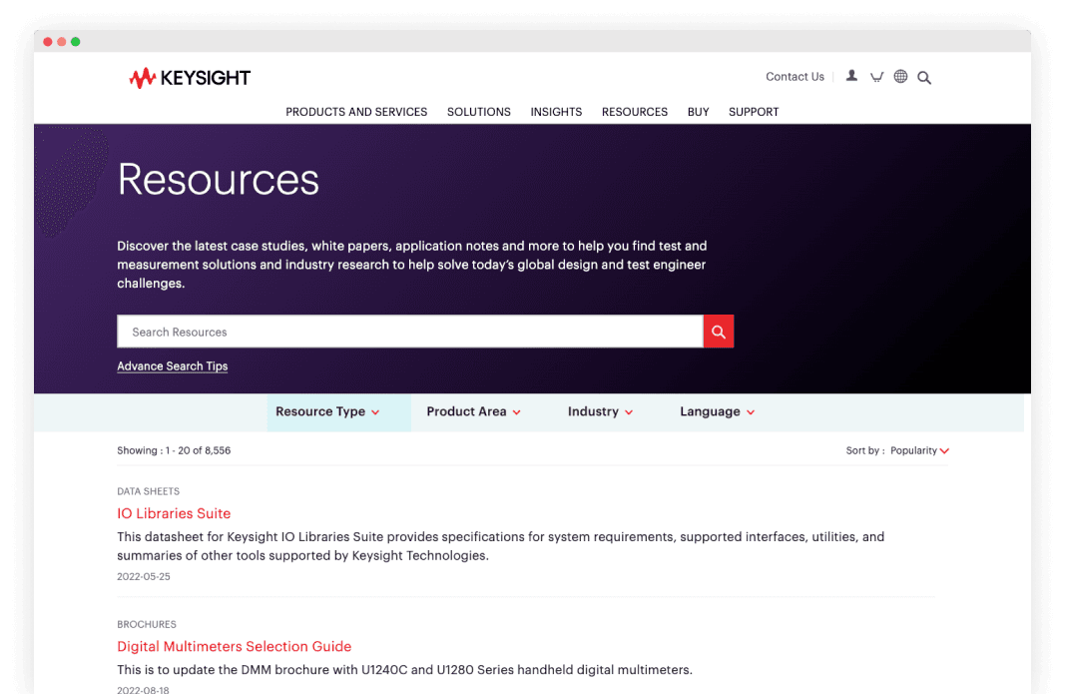
Task: Click the date 2022-05-25
Action: click(x=144, y=576)
